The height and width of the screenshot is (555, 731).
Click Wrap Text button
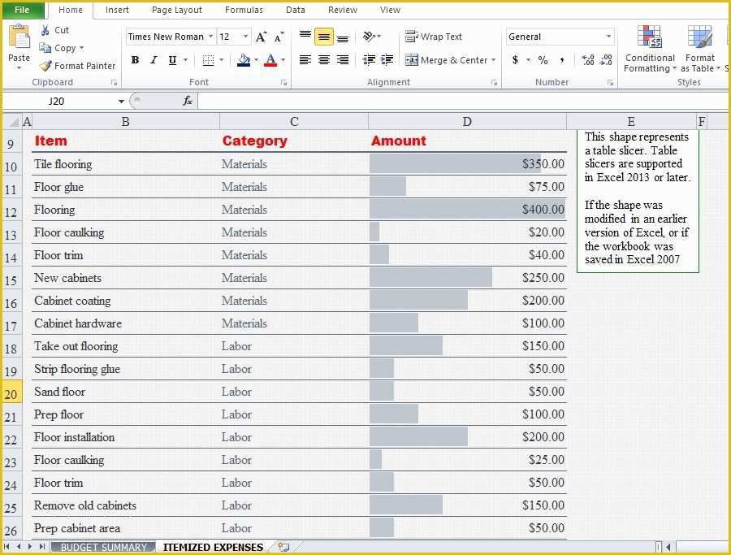pos(434,37)
